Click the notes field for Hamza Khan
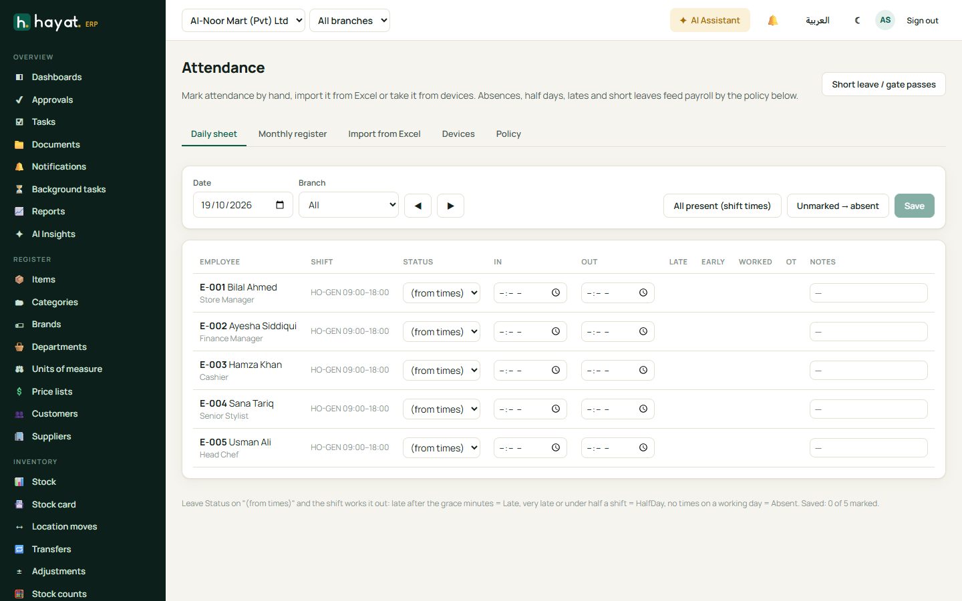The height and width of the screenshot is (601, 962). tap(868, 370)
